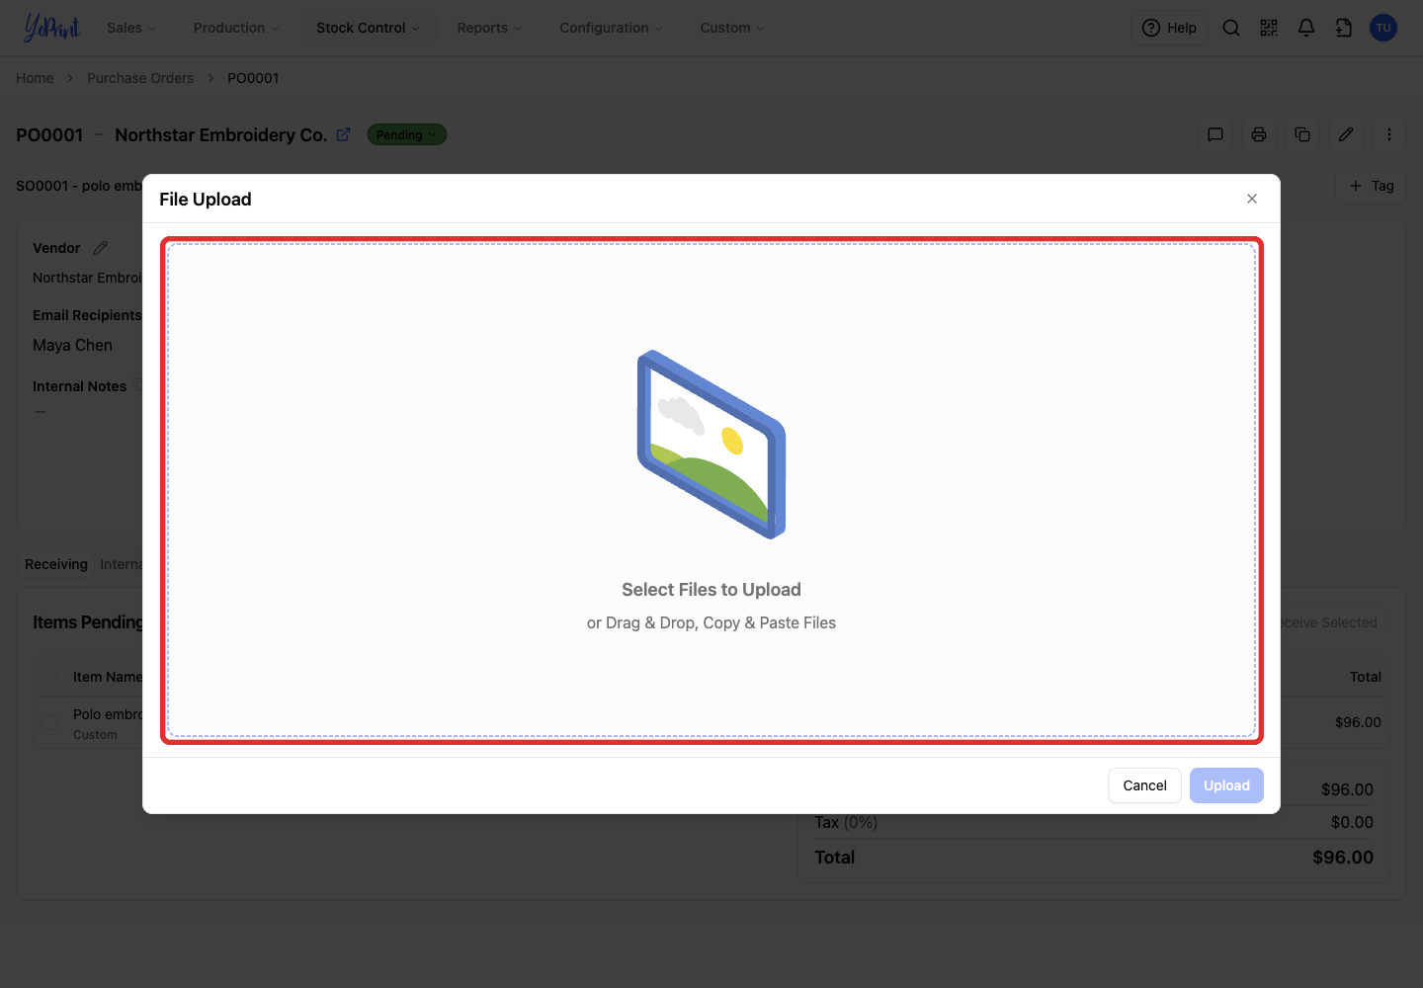The height and width of the screenshot is (988, 1423).
Task: Open the notifications bell
Action: [x=1306, y=28]
